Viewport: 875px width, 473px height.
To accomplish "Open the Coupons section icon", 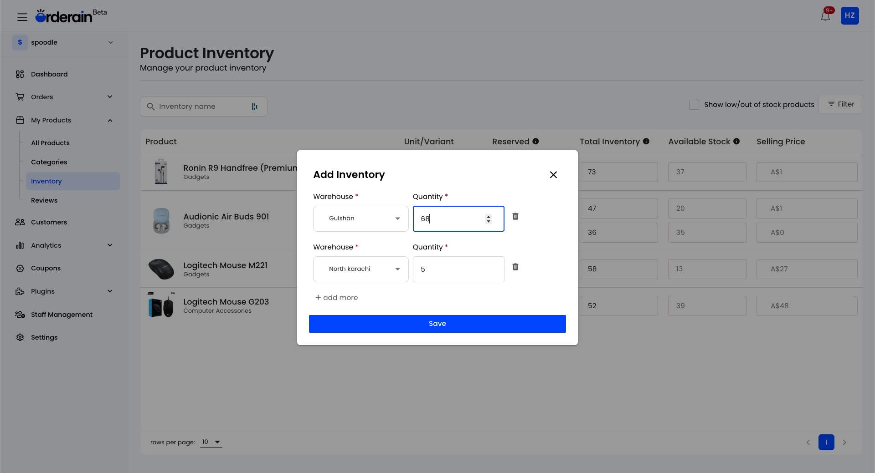I will tap(20, 268).
